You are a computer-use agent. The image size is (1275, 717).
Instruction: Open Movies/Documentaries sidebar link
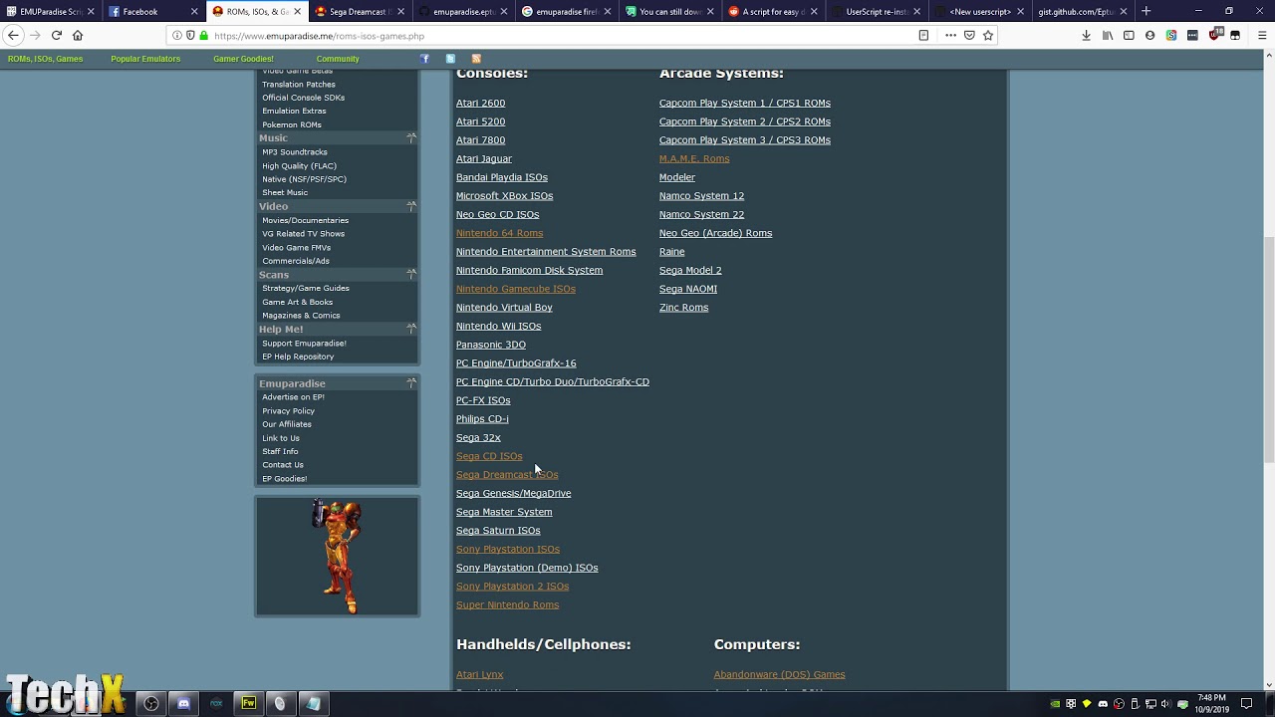tap(305, 220)
